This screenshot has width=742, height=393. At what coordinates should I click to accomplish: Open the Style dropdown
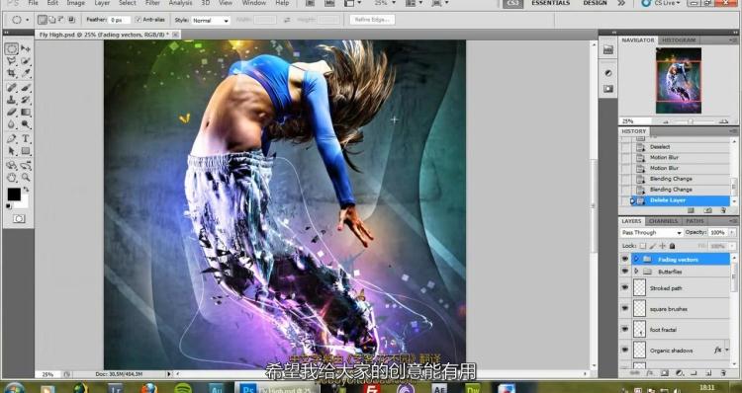pos(211,21)
